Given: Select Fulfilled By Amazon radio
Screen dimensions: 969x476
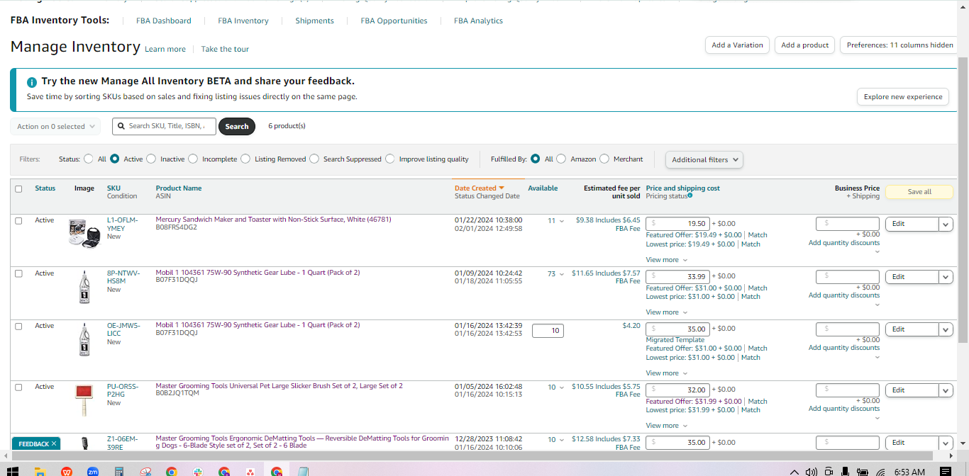Looking at the screenshot, I should [x=561, y=159].
